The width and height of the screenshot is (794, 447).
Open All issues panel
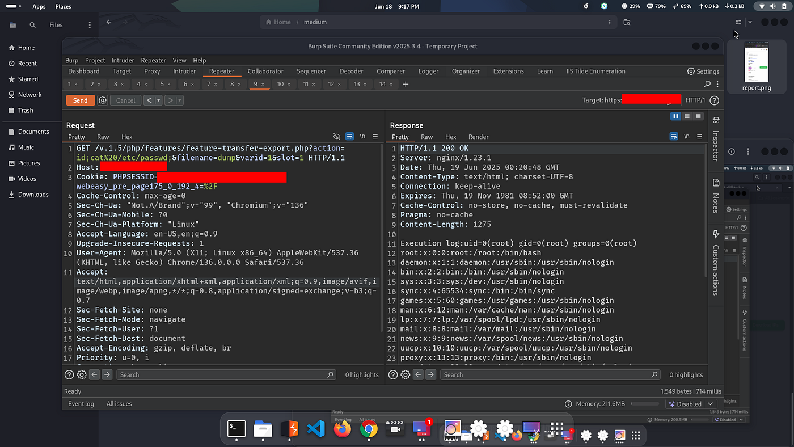(x=119, y=404)
